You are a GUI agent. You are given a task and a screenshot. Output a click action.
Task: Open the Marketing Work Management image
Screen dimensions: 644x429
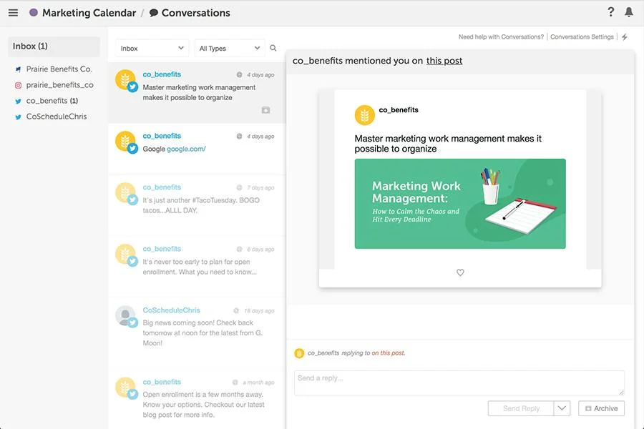[x=460, y=204]
